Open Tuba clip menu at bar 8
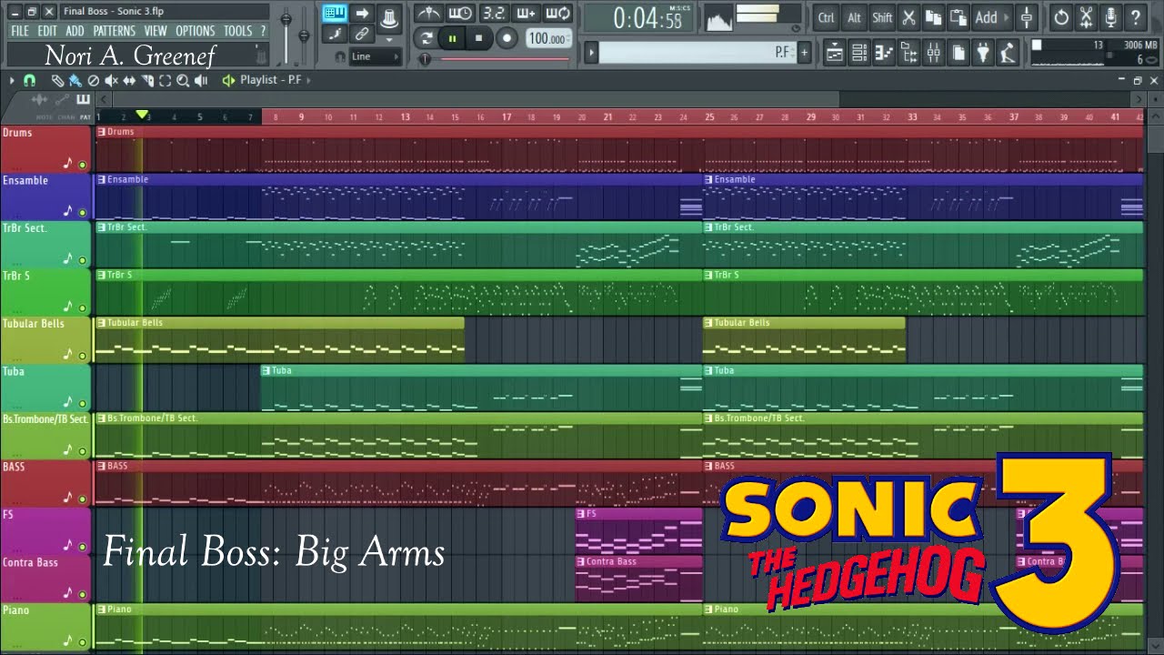Screen dimensions: 1164x655 click(x=266, y=370)
